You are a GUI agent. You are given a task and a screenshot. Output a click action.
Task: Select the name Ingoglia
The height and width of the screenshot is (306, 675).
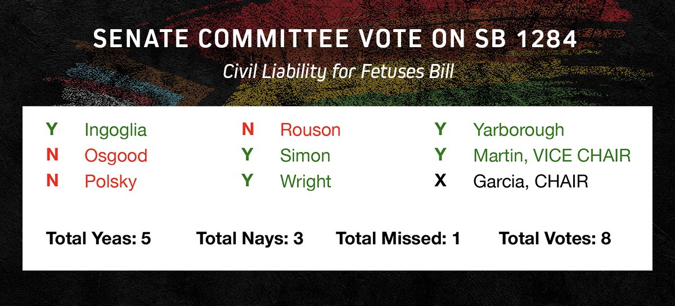tap(115, 130)
